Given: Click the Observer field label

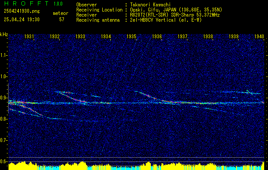Looking at the screenshot, I should 86,5.
